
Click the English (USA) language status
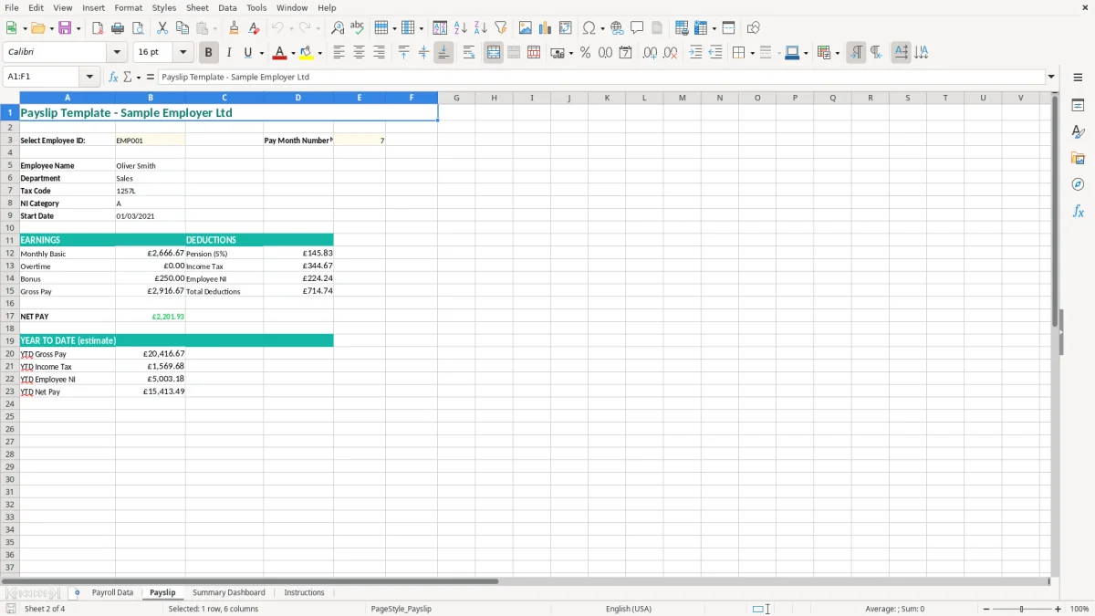pos(629,609)
